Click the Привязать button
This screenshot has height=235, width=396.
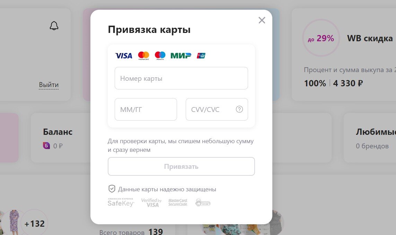(x=181, y=166)
